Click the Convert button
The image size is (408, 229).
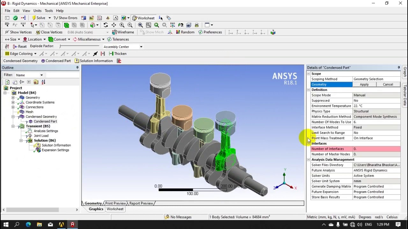click(x=59, y=39)
